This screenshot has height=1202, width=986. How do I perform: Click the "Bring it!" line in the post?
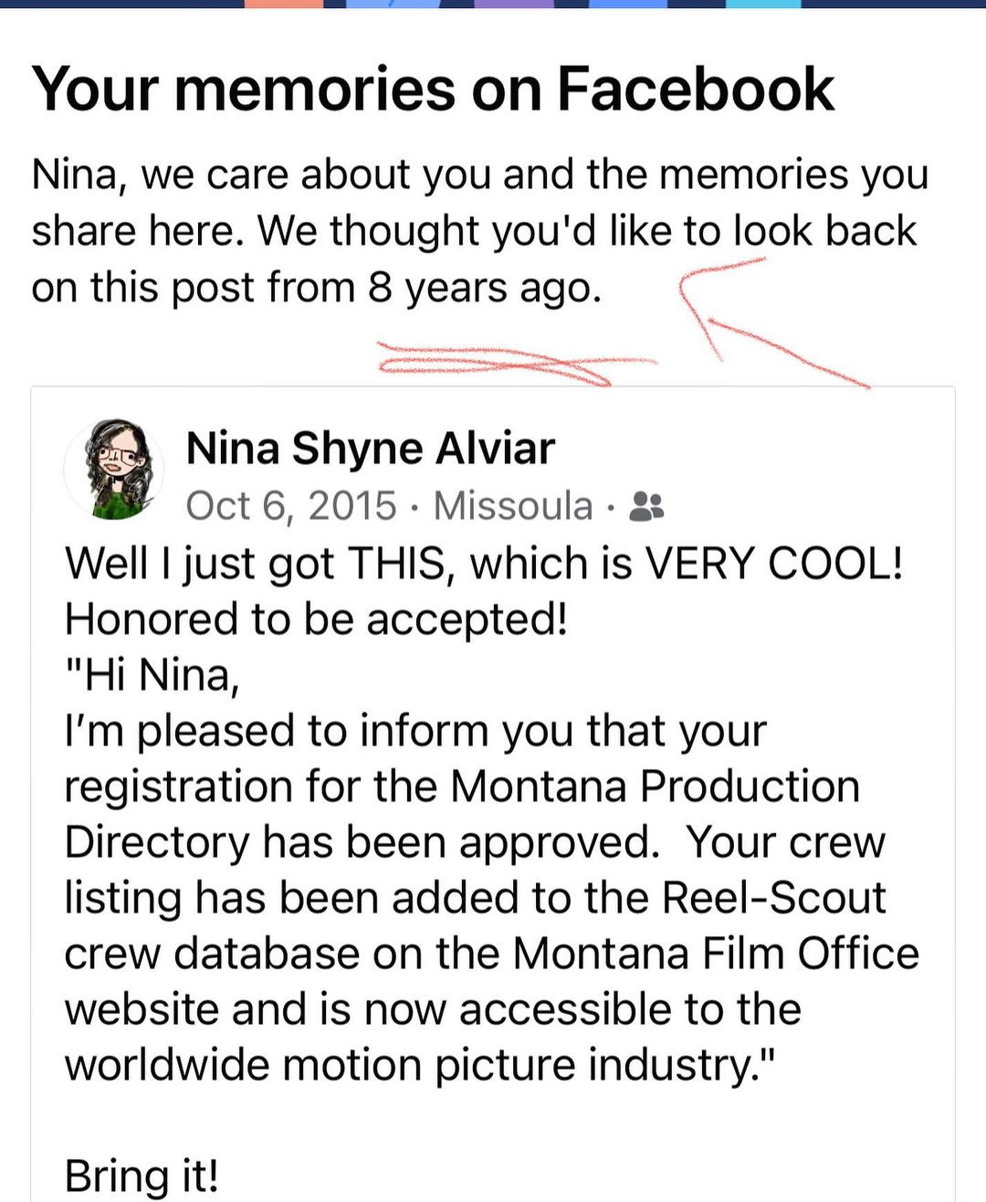point(142,1176)
